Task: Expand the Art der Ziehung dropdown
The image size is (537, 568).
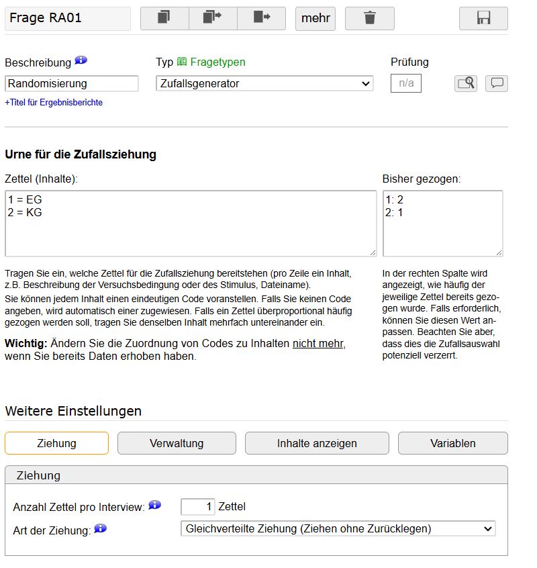Action: (x=338, y=529)
